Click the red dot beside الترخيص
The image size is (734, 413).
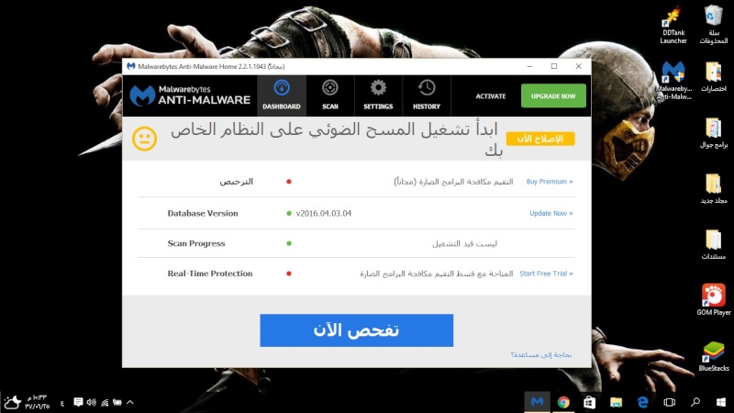coord(289,182)
